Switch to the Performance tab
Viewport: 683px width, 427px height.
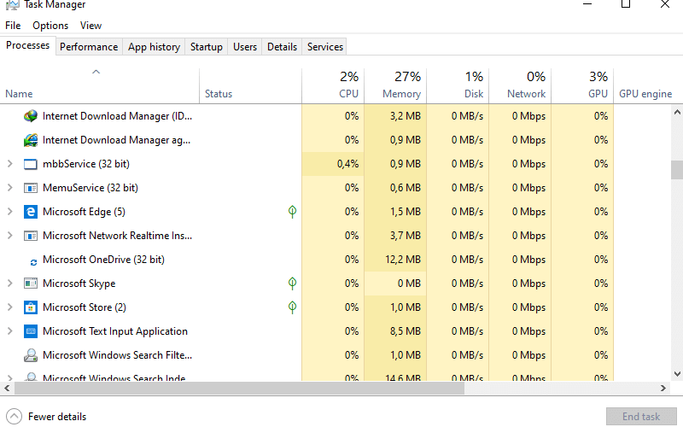click(x=89, y=47)
